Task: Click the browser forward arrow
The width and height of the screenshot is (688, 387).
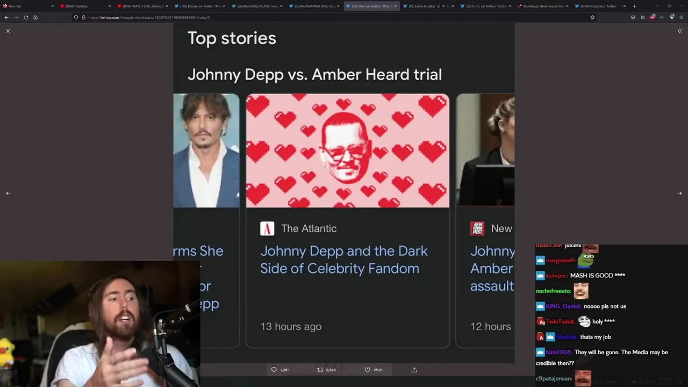Action: point(16,17)
